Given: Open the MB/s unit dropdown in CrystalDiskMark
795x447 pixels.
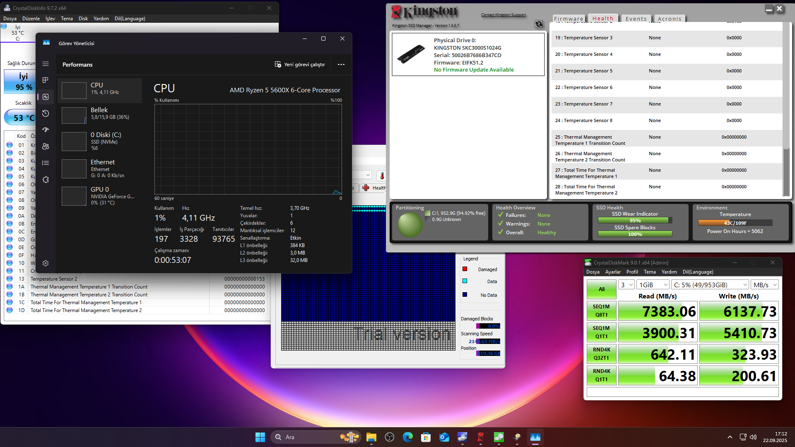Looking at the screenshot, I should click(765, 285).
